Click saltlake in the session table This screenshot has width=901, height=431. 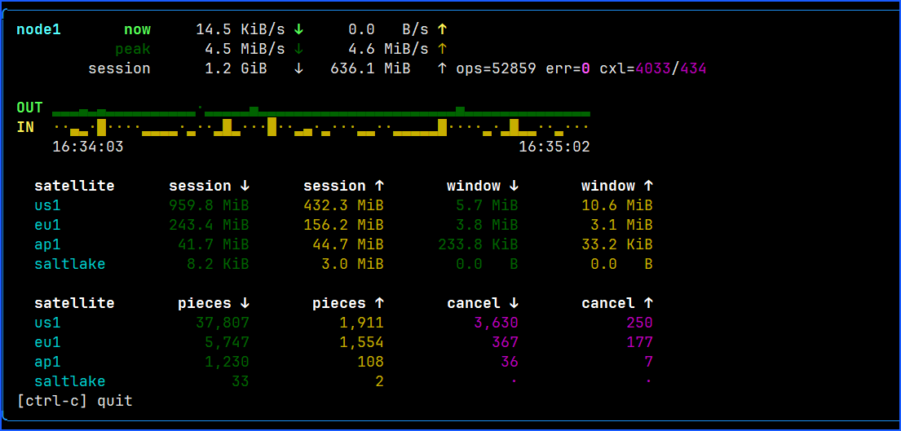70,265
